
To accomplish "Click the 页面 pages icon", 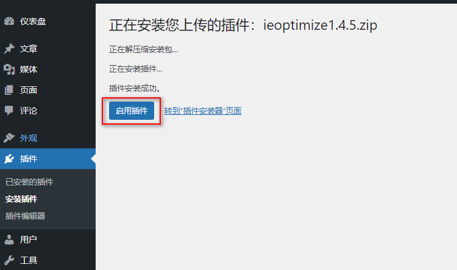I will (9, 90).
